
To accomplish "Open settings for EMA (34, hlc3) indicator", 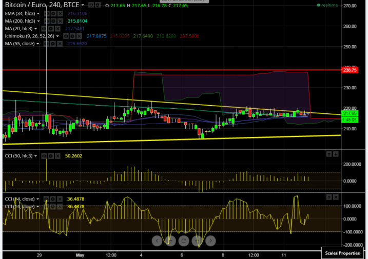I will [53, 14].
